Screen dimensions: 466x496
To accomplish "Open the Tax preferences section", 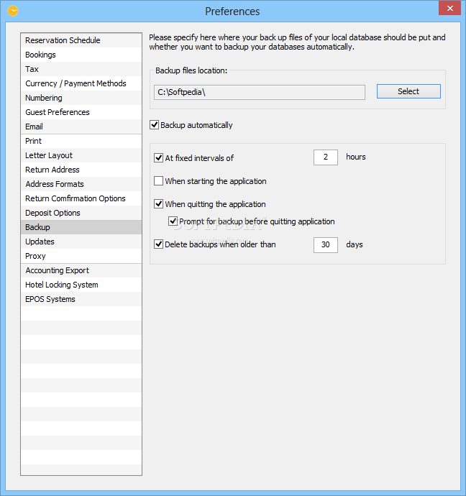I will [81, 69].
